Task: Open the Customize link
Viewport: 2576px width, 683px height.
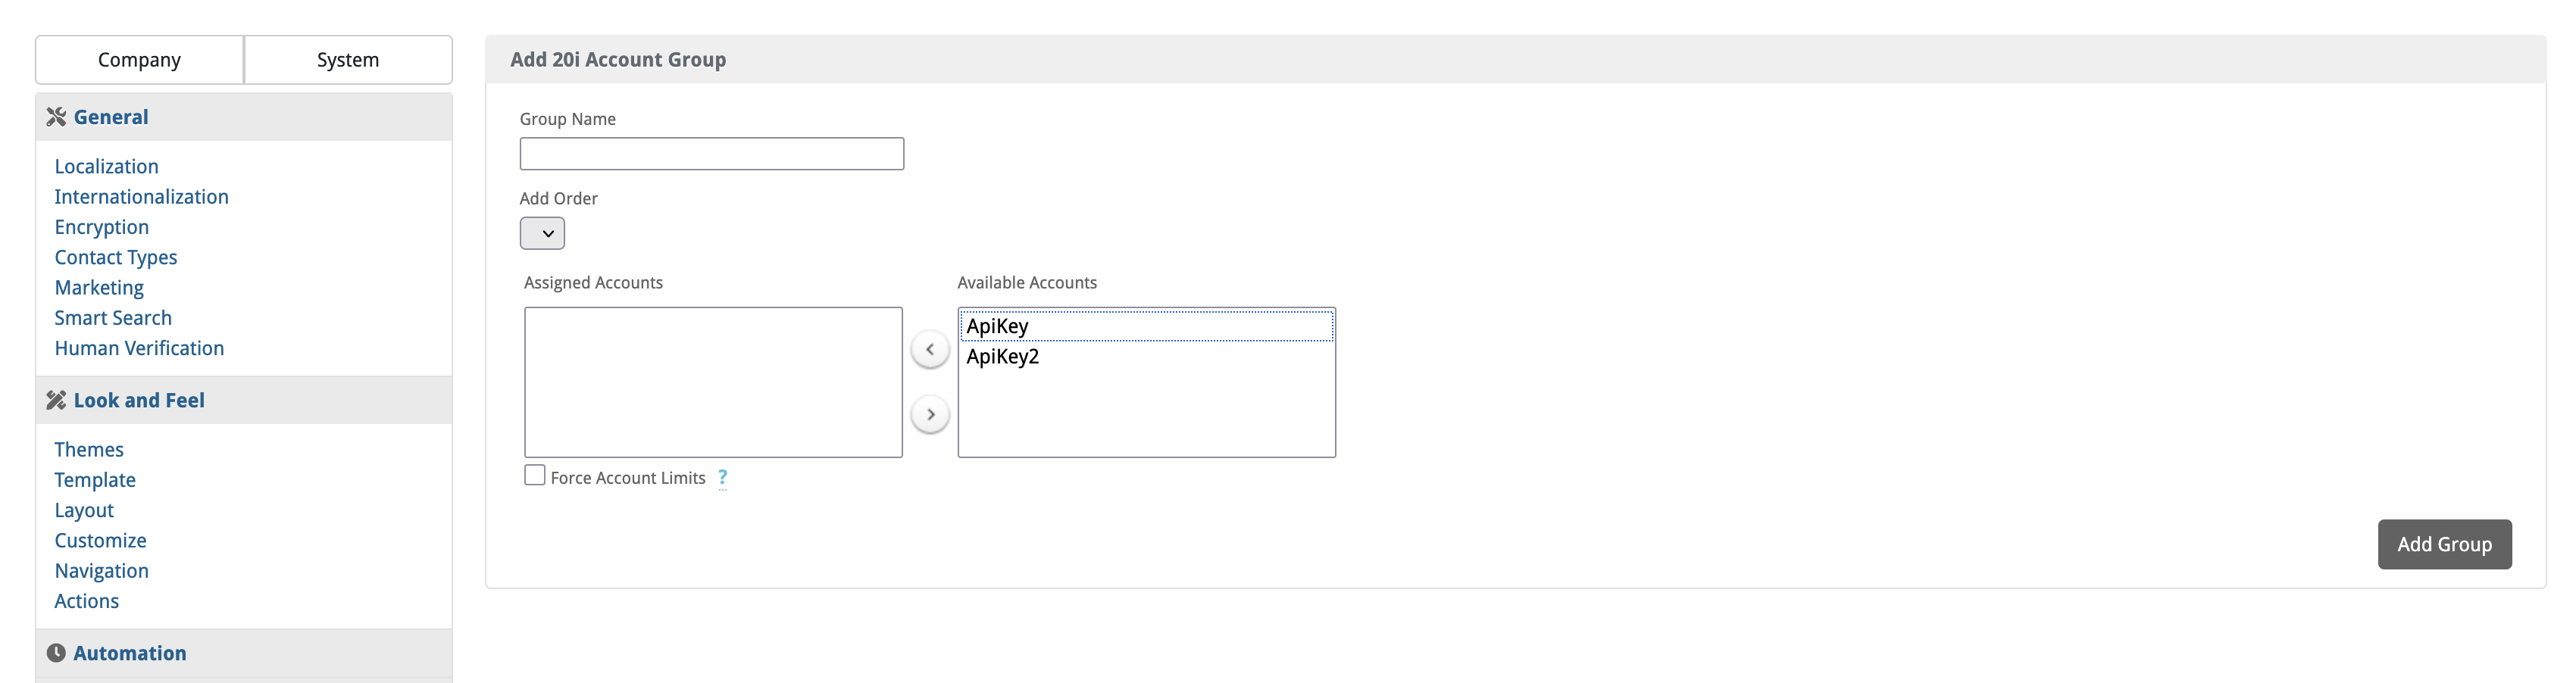Action: coord(100,541)
